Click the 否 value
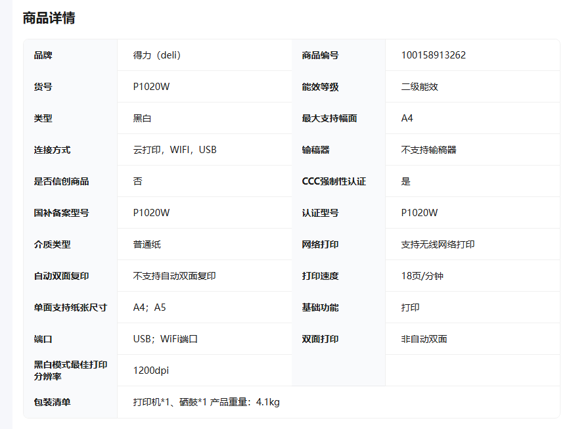The height and width of the screenshot is (429, 571). pyautogui.click(x=137, y=181)
